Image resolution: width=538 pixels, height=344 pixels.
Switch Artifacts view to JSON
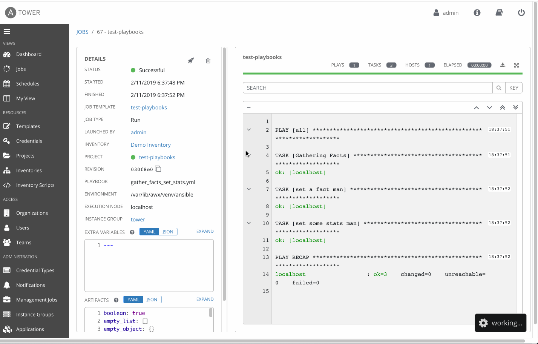click(152, 299)
